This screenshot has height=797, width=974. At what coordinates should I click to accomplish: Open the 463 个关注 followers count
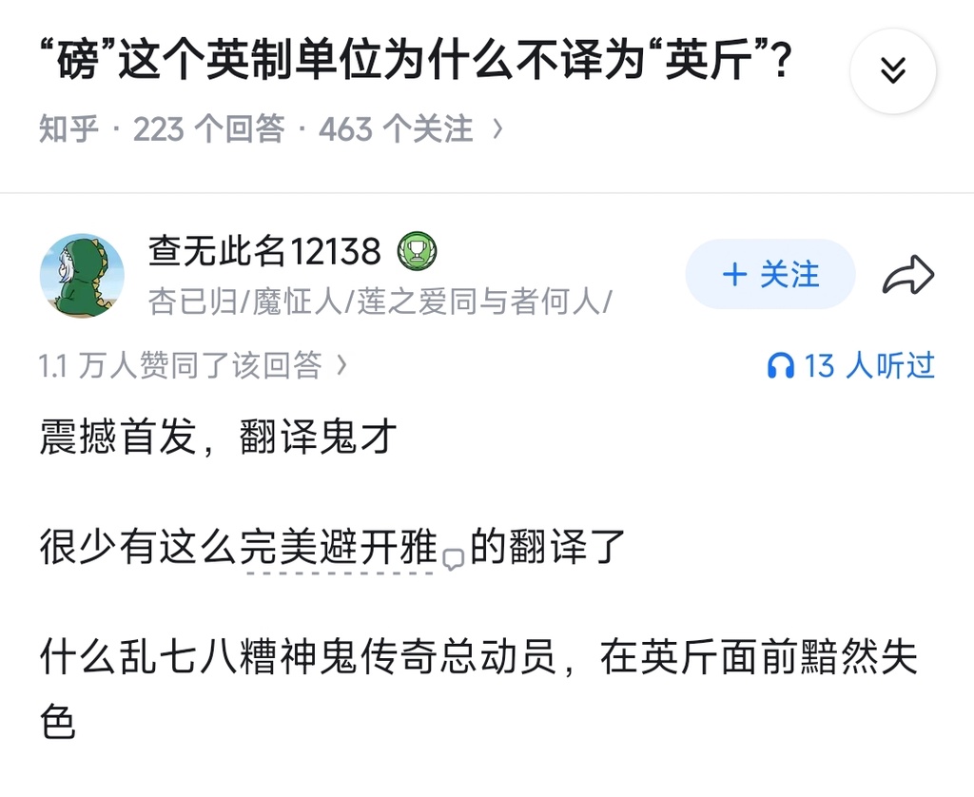point(395,128)
